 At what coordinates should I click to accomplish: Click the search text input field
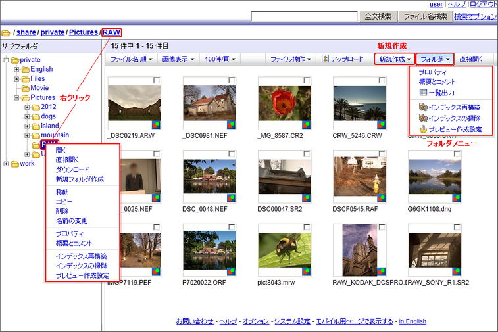(304, 16)
